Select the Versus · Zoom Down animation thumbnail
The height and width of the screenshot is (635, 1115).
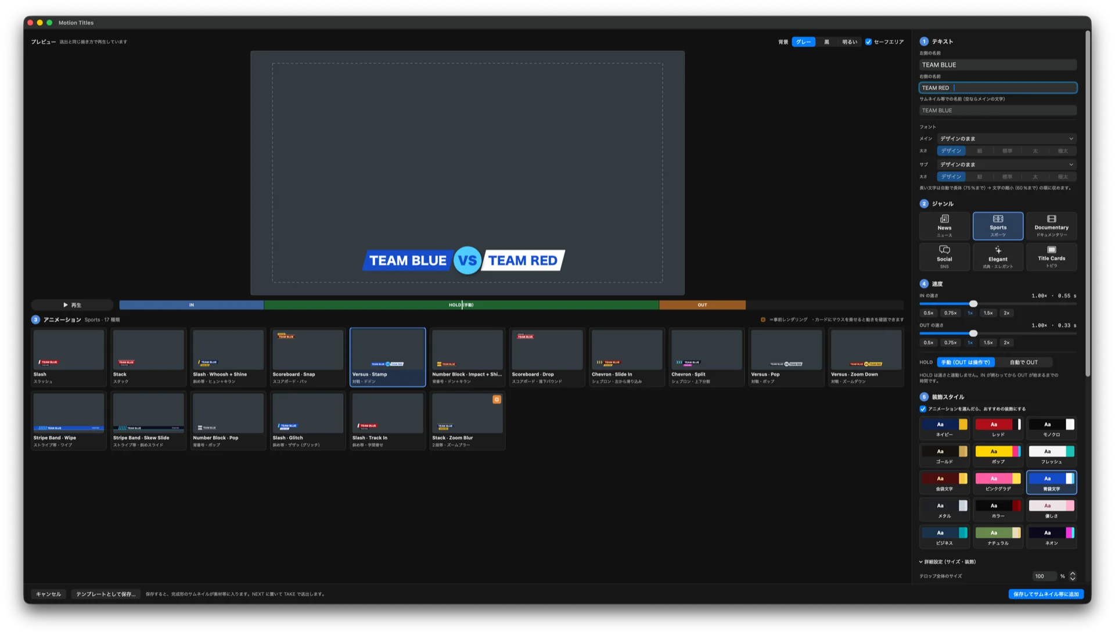pos(865,357)
